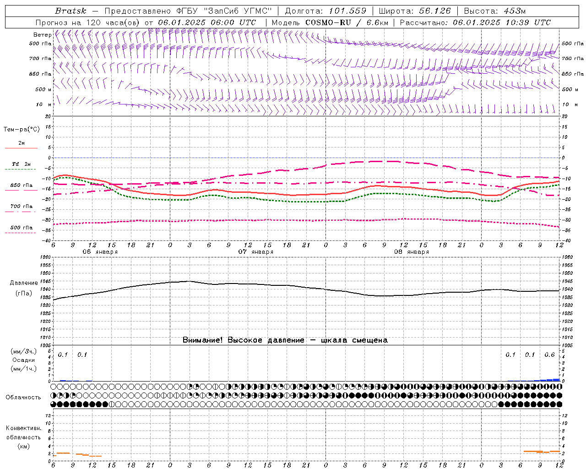
Task: Click the 'Модель COSMO-RU / 6.6км' label
Action: 330,22
